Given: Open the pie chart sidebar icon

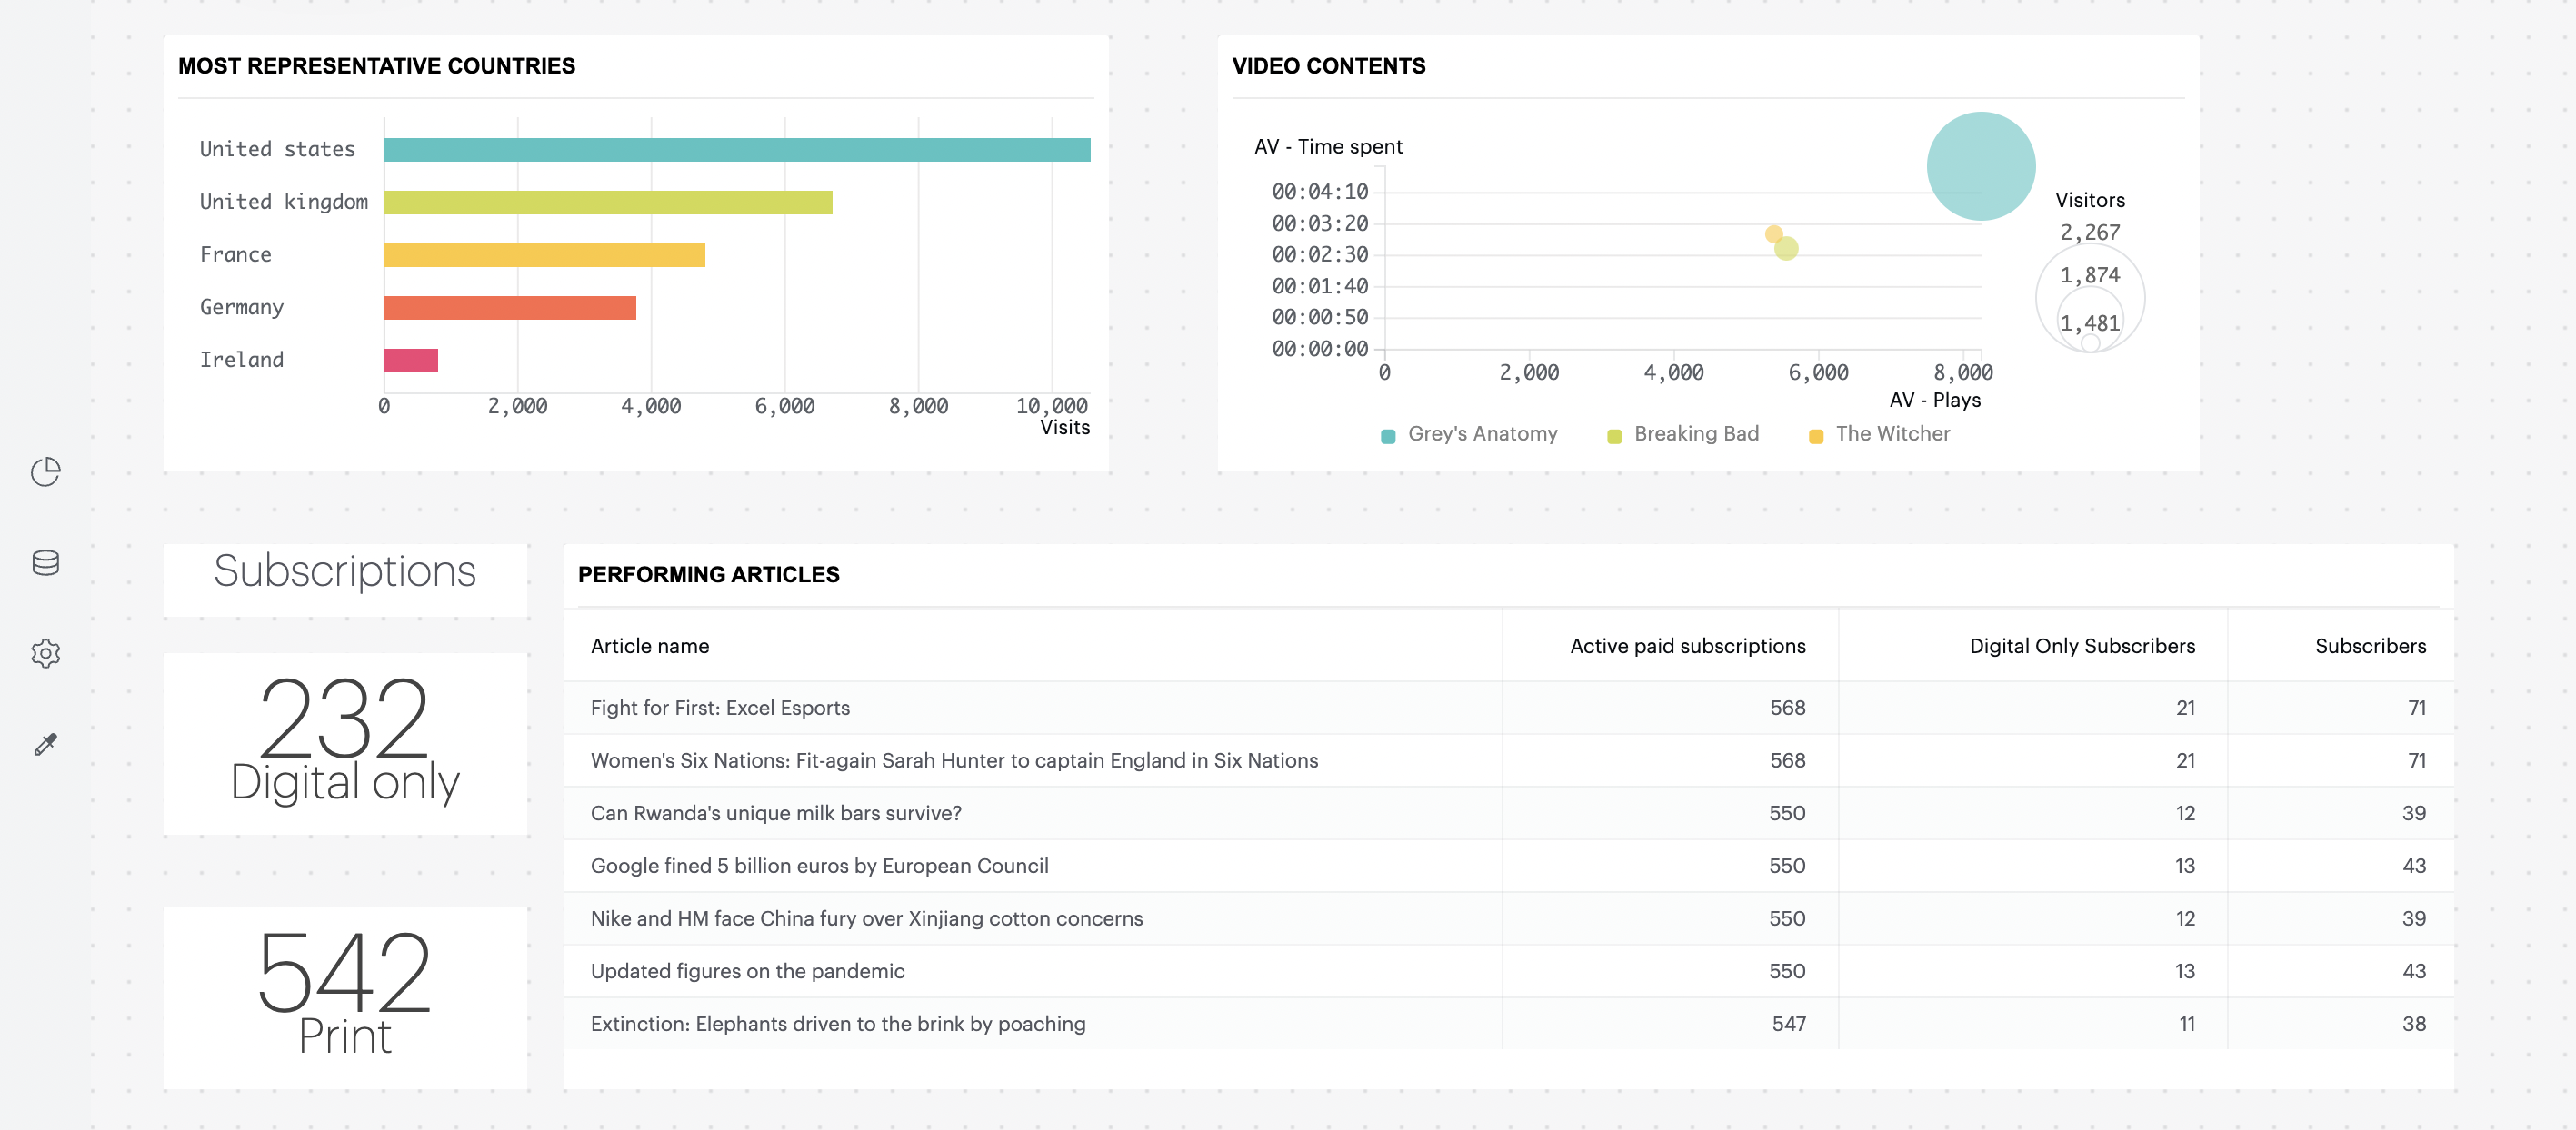Looking at the screenshot, I should pyautogui.click(x=46, y=471).
